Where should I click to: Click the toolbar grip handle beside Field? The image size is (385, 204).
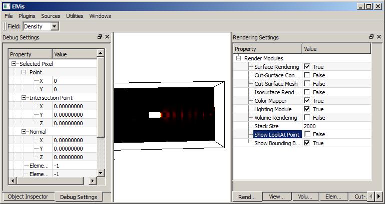point(5,26)
